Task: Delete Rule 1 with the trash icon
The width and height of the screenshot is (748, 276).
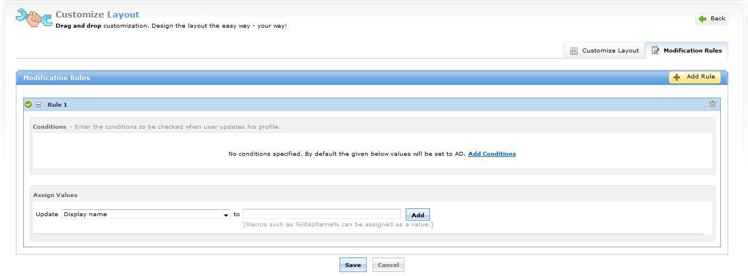Action: (712, 104)
